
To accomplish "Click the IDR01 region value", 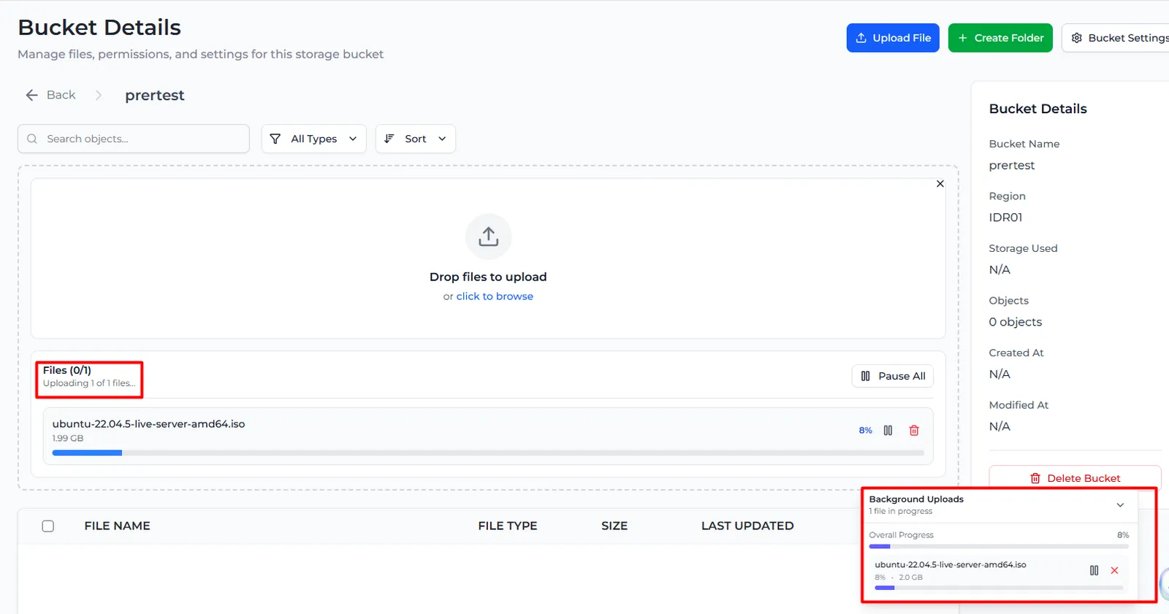I will click(x=1005, y=218).
